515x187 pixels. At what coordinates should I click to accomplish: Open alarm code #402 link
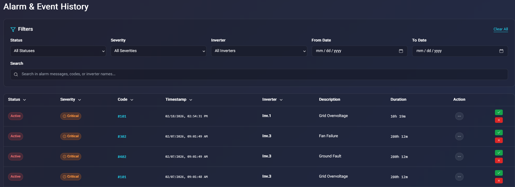click(122, 157)
